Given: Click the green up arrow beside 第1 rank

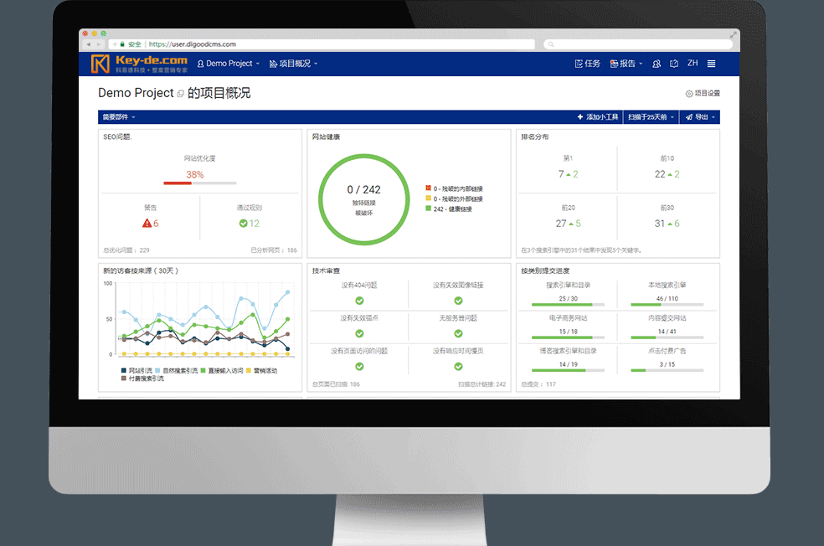Looking at the screenshot, I should coord(568,174).
